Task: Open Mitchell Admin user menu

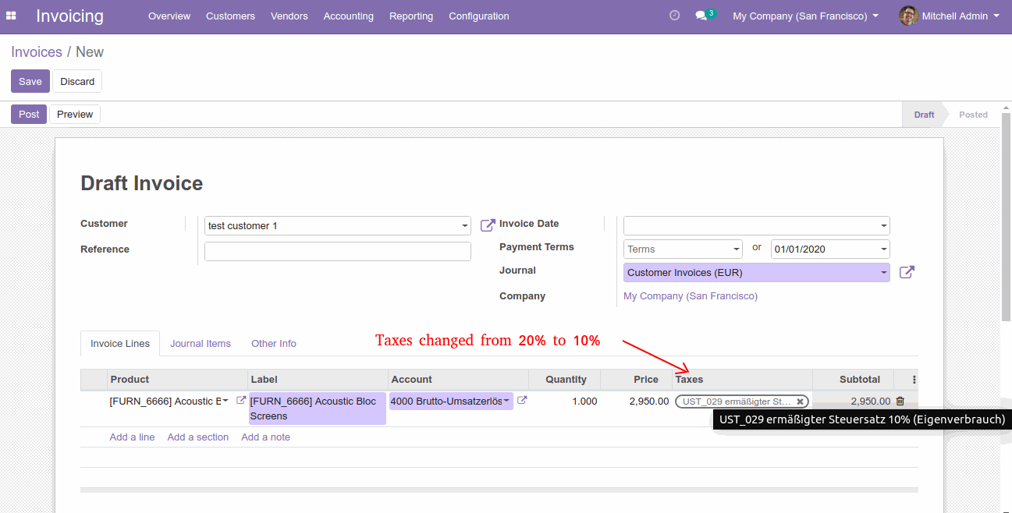Action: coord(960,16)
